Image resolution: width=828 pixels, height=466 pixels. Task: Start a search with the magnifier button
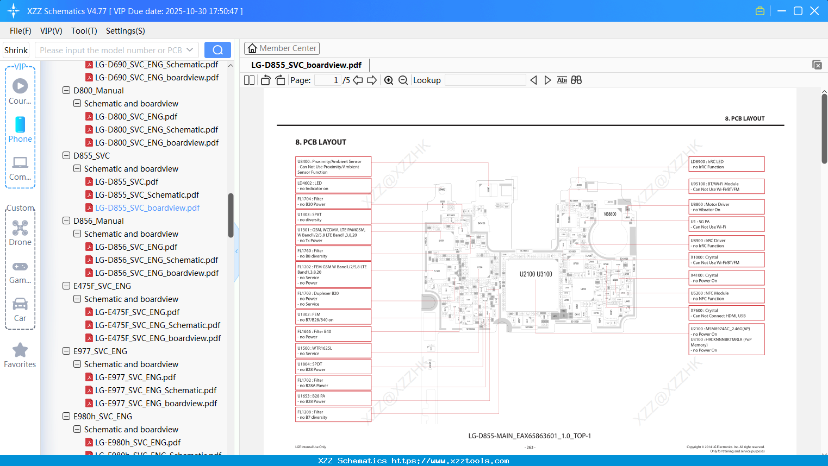point(217,49)
